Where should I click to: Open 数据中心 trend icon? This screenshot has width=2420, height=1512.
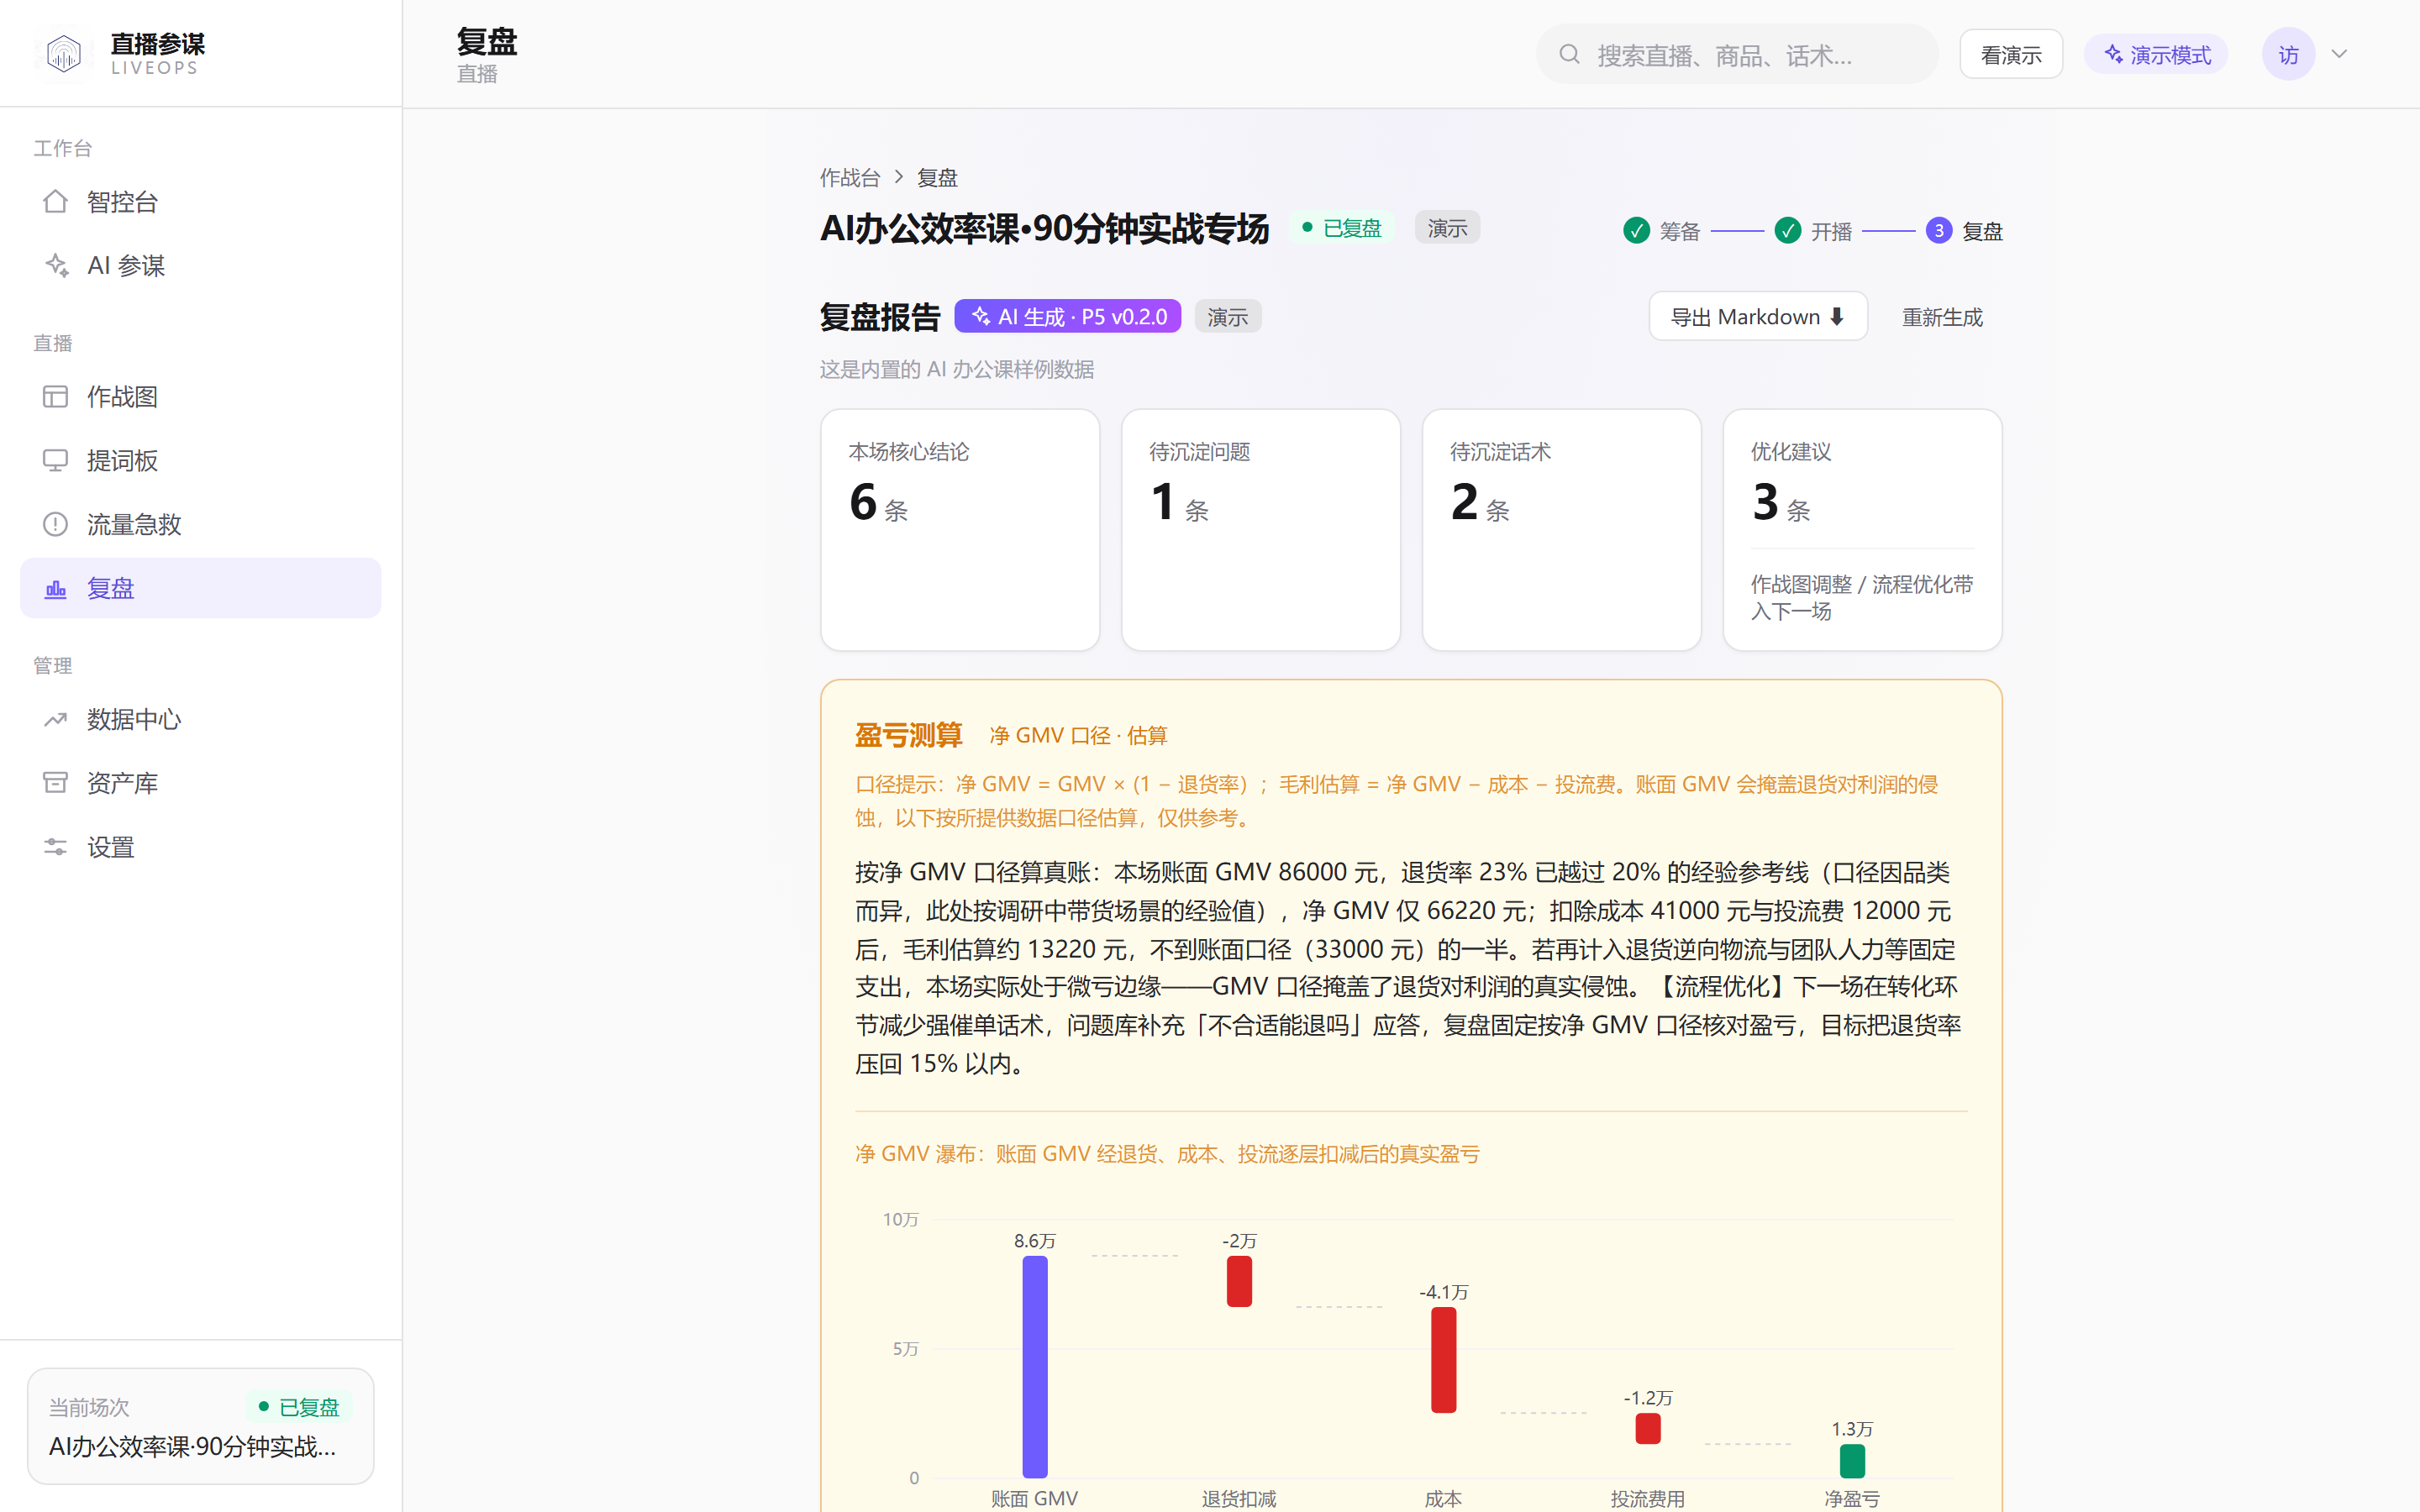click(x=56, y=720)
